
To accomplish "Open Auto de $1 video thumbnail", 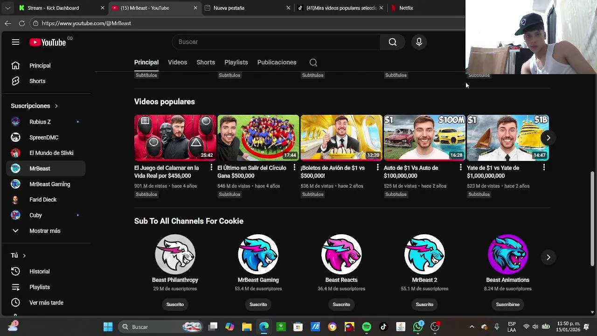I will tap(424, 138).
